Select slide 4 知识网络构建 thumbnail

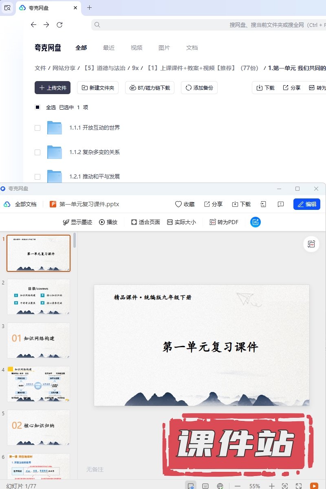(x=39, y=384)
